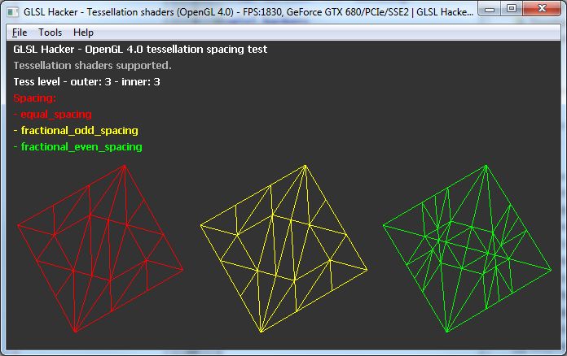This screenshot has width=567, height=356.
Task: Click the green '- fractional_even_spacing' label
Action: coord(77,147)
